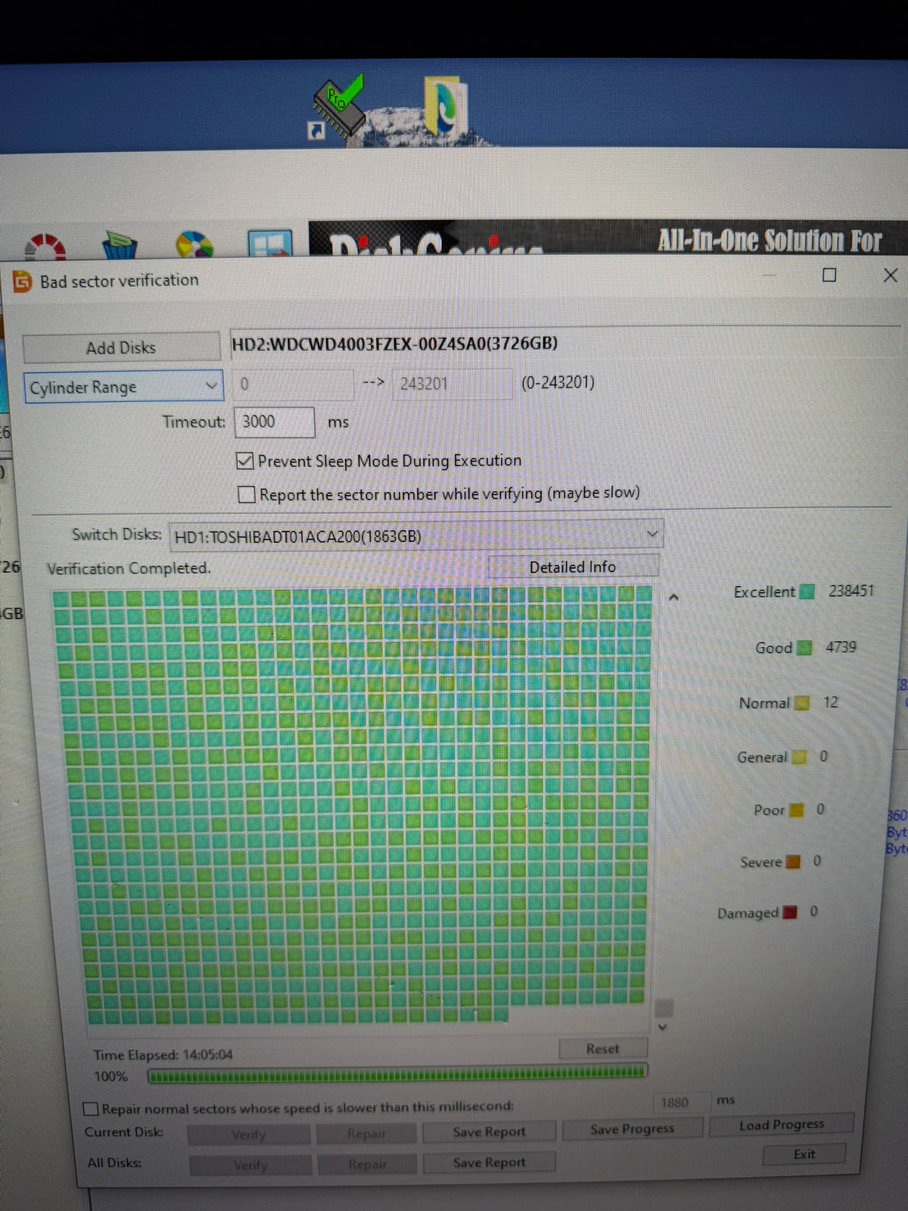Click the Poor color swatch
Screen dimensions: 908x1211
pyautogui.click(x=796, y=811)
